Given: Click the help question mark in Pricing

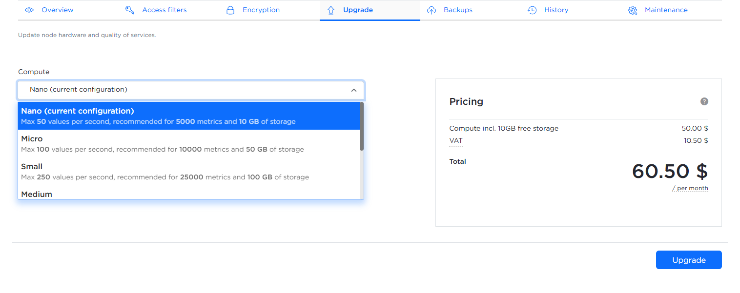Looking at the screenshot, I should (x=704, y=101).
